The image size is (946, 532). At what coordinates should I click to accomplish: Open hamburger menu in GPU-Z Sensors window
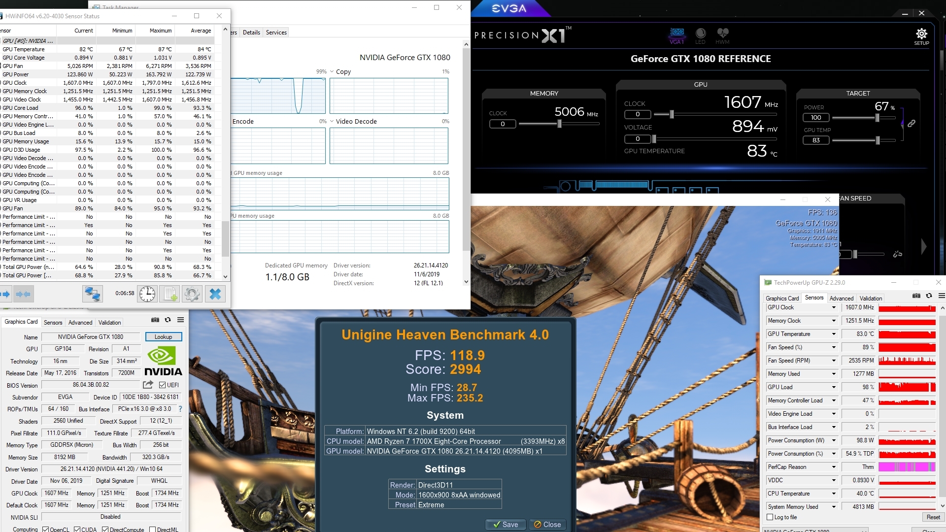[942, 296]
